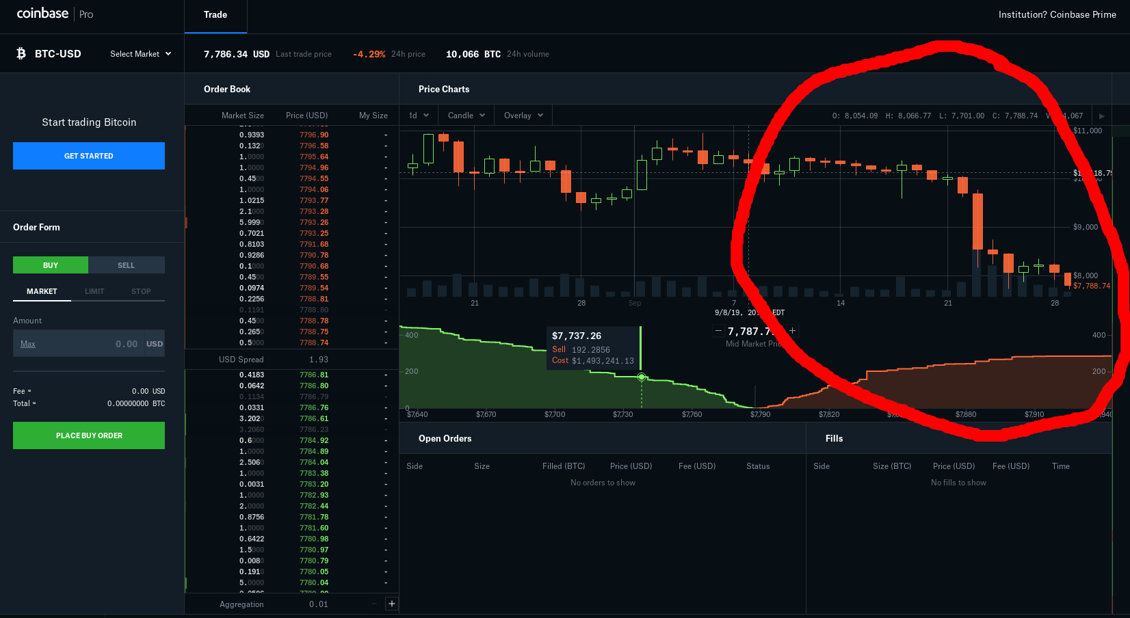This screenshot has height=618, width=1130.
Task: Click the chart scroll-right arrow icon
Action: (x=1101, y=116)
